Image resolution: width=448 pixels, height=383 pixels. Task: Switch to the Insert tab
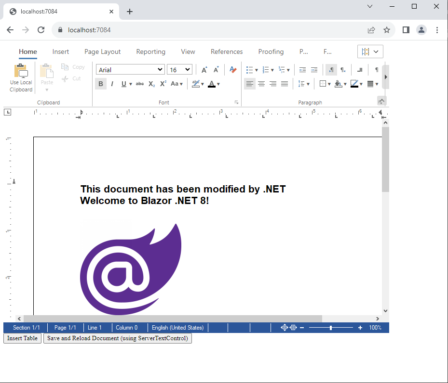(x=61, y=51)
